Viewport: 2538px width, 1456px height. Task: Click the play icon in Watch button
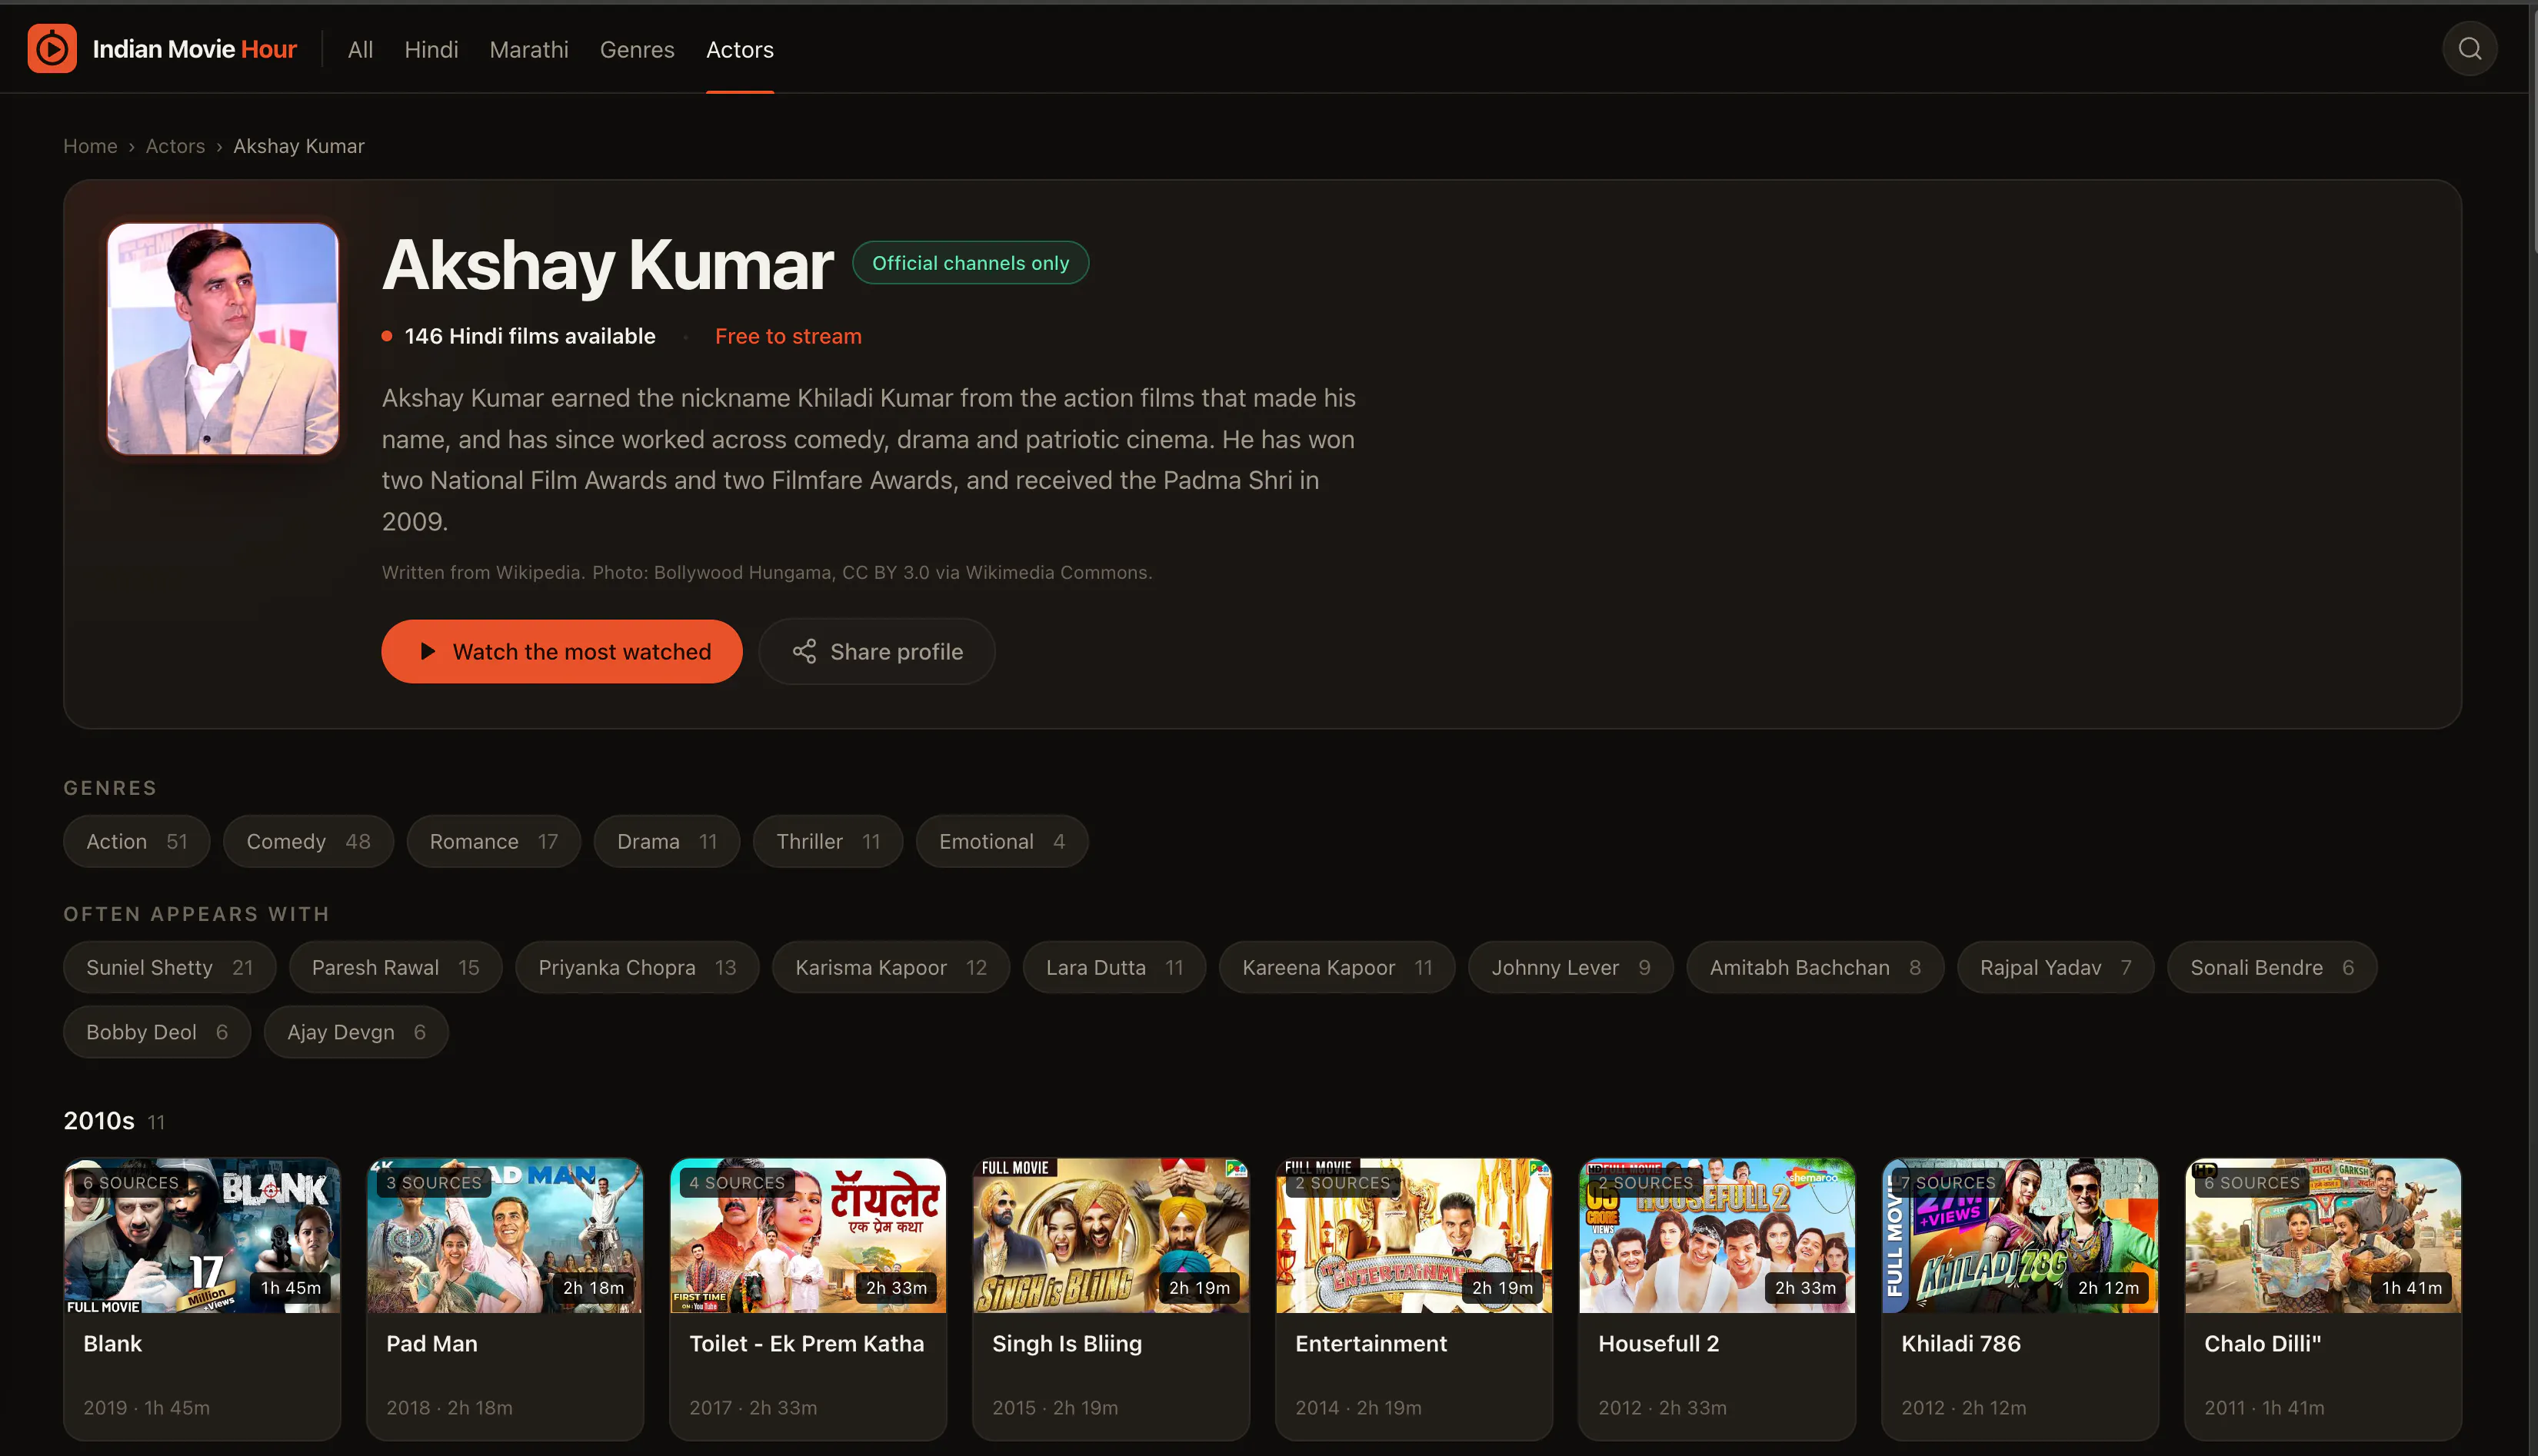pos(427,652)
